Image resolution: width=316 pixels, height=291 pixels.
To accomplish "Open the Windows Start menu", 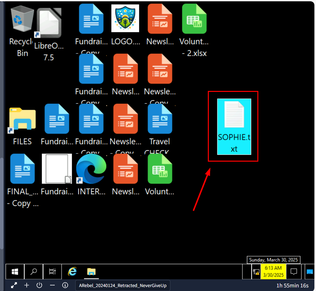I will tap(15, 272).
